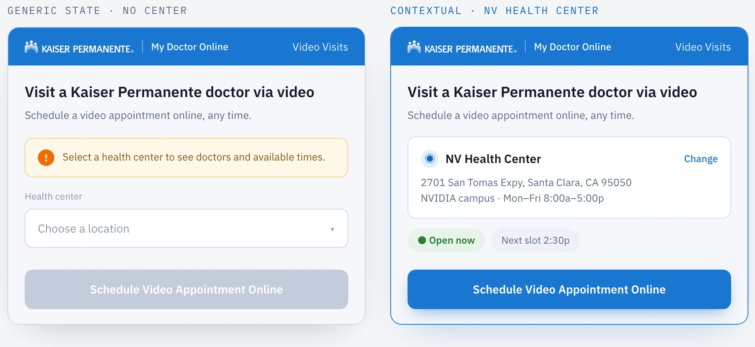Screen dimensions: 755x347
Task: Click the Kaiser Permanente logo in right card
Action: [462, 47]
